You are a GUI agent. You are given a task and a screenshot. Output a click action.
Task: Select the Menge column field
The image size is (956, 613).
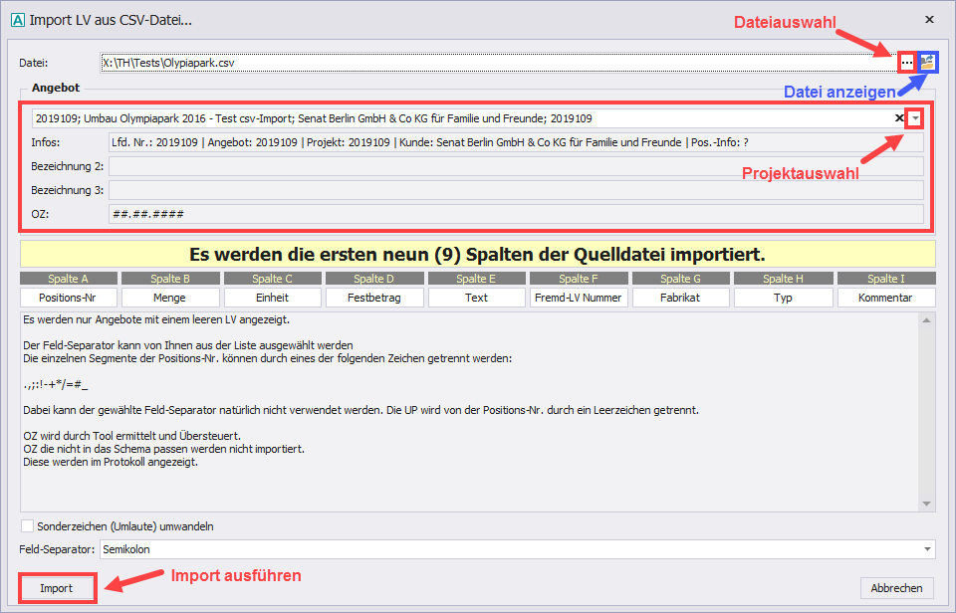[x=170, y=298]
